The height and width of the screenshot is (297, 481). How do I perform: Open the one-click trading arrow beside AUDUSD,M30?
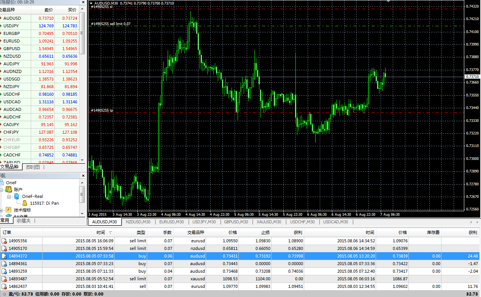click(91, 3)
